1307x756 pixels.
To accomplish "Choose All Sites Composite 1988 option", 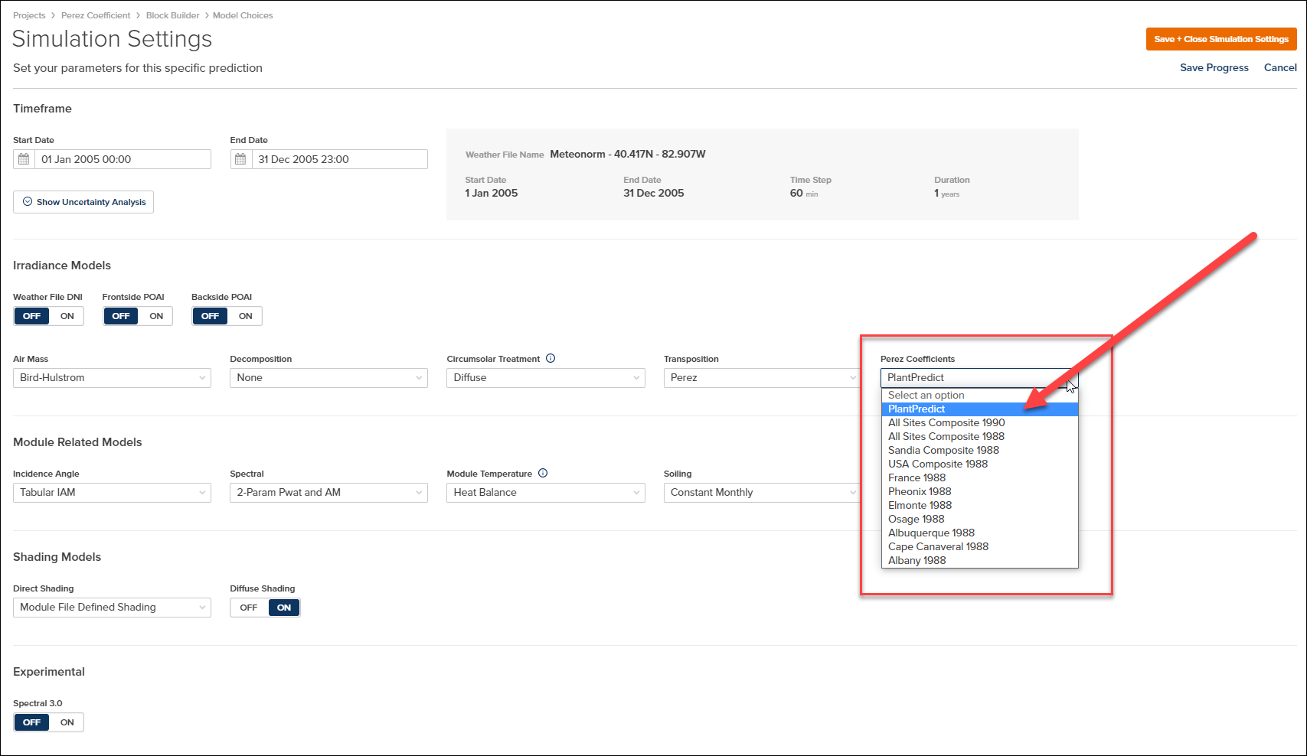I will (x=980, y=437).
